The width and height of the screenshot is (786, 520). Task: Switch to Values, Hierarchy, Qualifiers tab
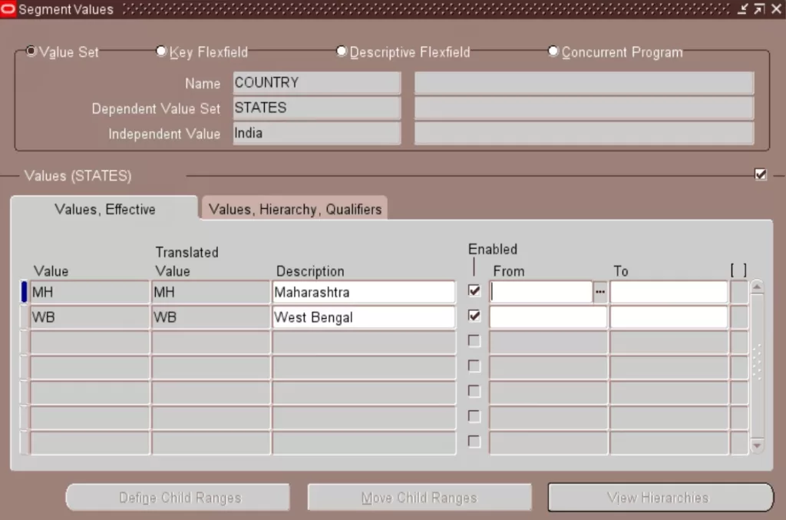pos(295,209)
